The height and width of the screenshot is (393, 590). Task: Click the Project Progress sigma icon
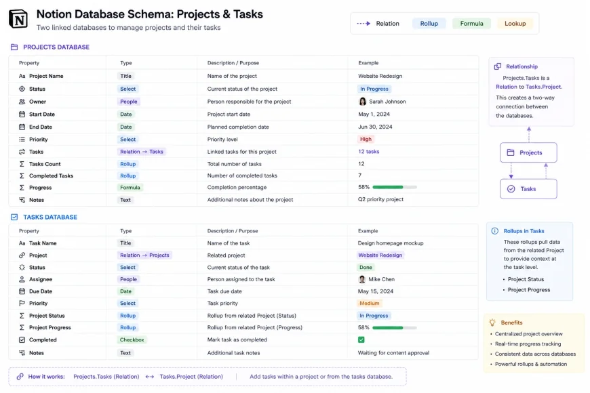point(22,327)
